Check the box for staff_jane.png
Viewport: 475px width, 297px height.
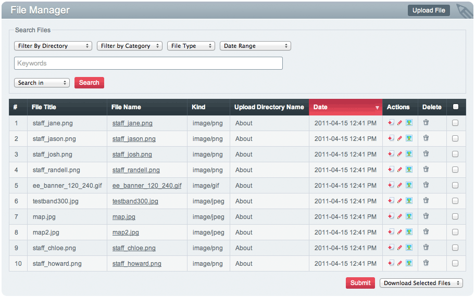click(455, 123)
